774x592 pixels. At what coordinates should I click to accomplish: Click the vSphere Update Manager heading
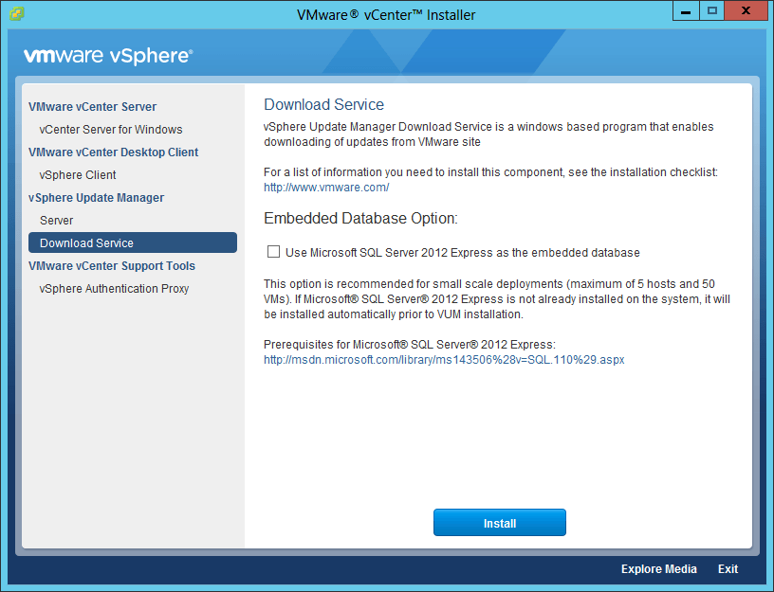[x=96, y=198]
